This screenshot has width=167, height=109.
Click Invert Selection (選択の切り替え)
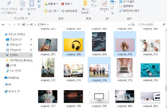tap(129, 11)
